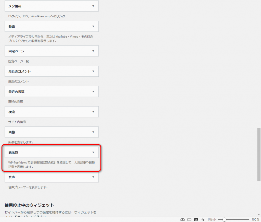Select the 表示数 widget title
261x222 pixels.
point(13,153)
